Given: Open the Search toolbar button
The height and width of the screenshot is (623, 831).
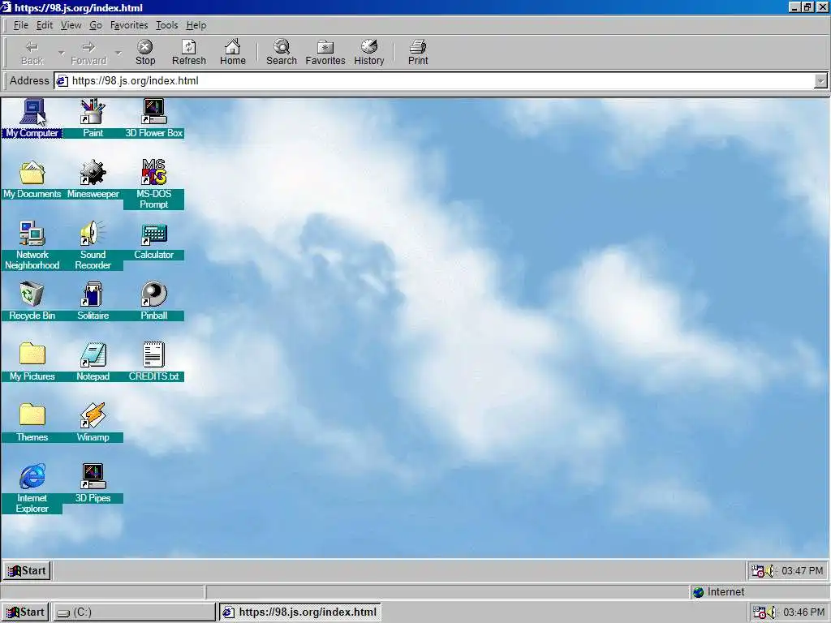Looking at the screenshot, I should [282, 53].
